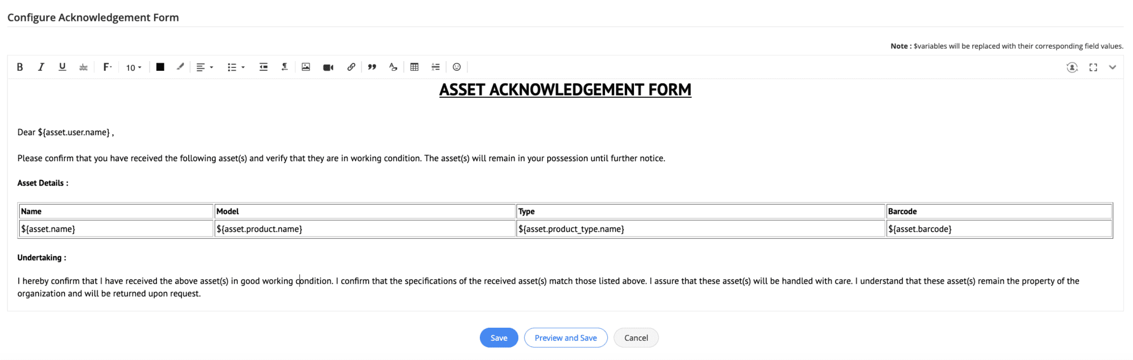Click the black font color swatch
The width and height of the screenshot is (1133, 360).
160,67
